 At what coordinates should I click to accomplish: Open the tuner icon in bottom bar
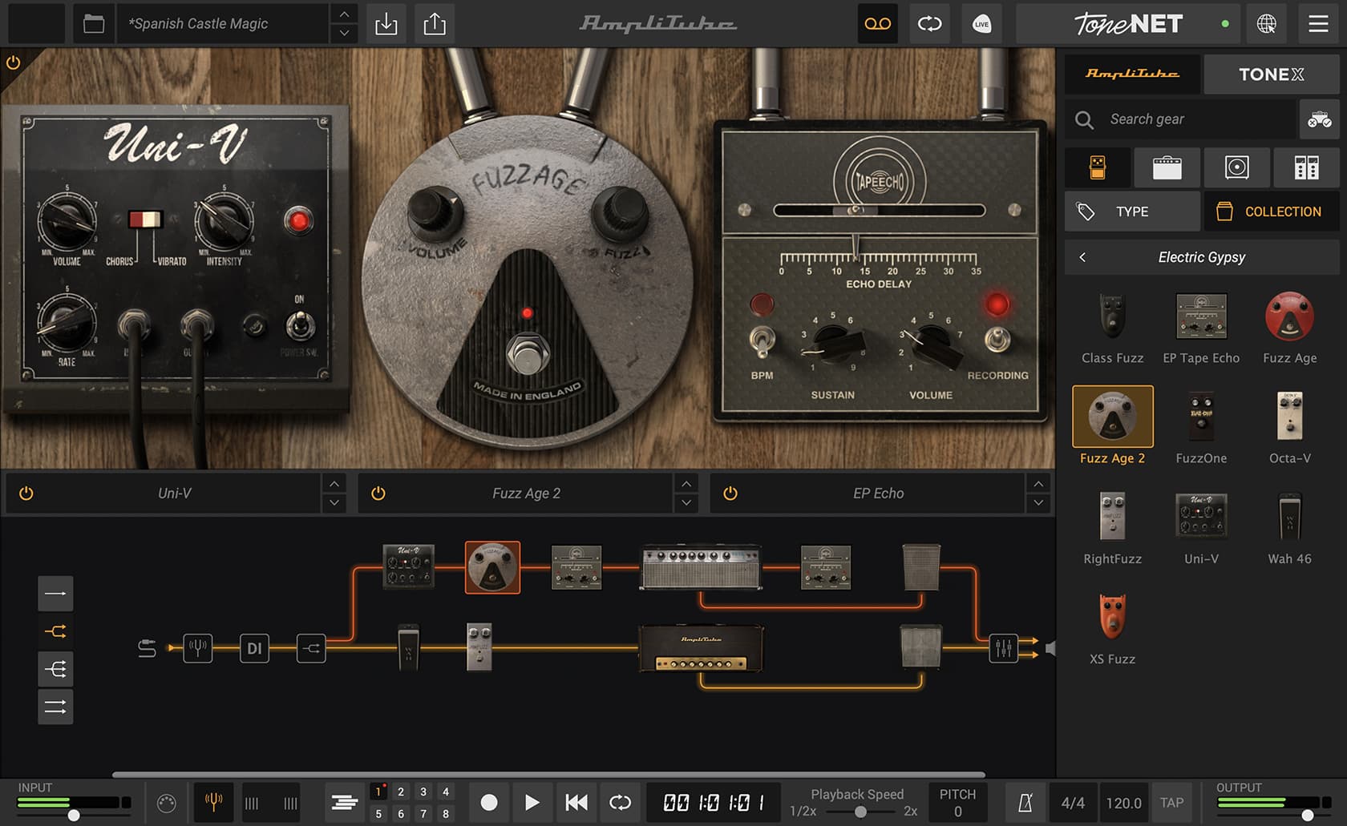click(213, 802)
